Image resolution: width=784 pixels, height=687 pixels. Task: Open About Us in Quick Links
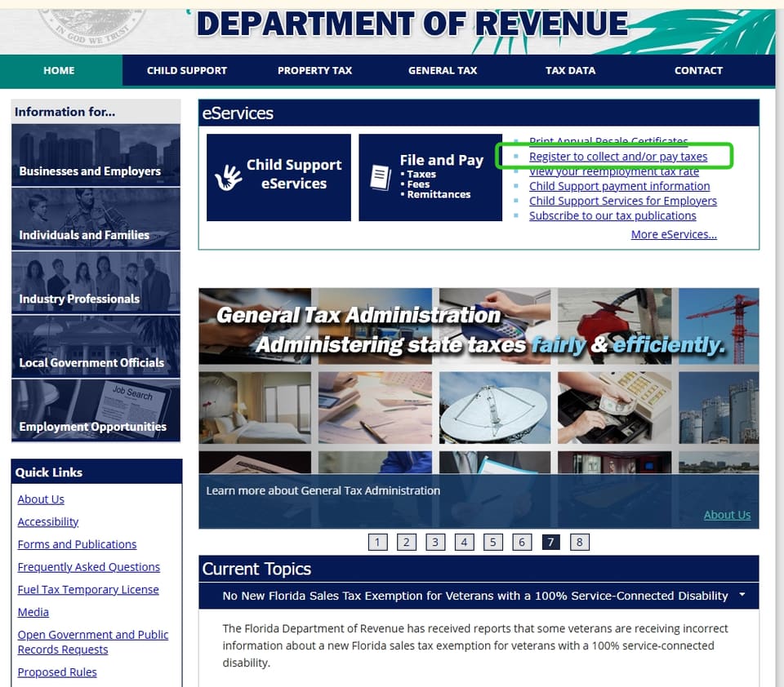click(x=41, y=499)
